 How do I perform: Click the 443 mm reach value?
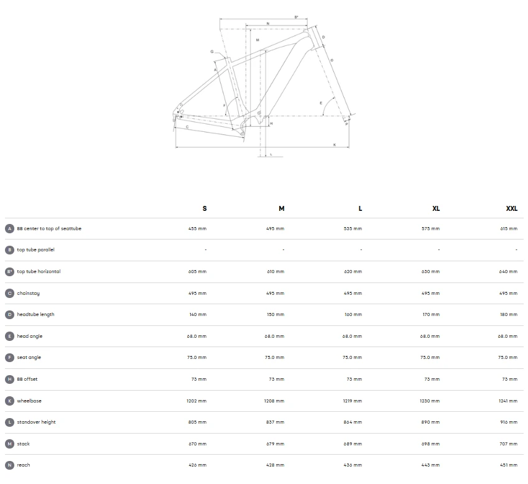tap(431, 465)
